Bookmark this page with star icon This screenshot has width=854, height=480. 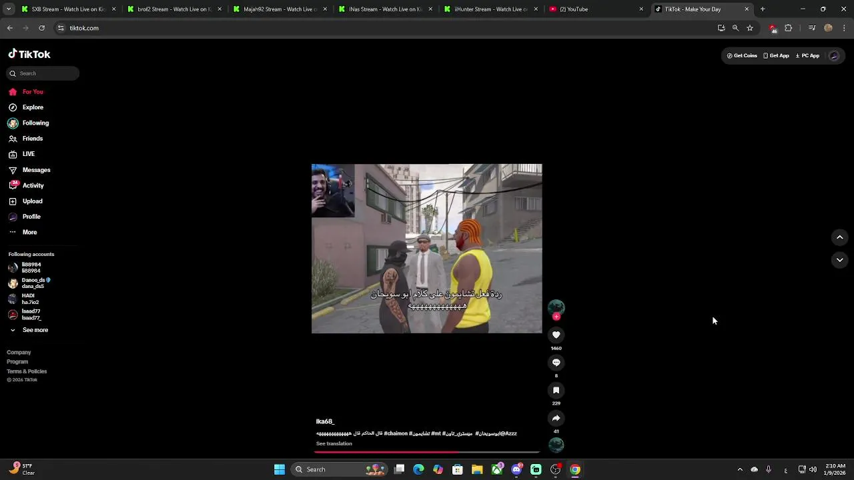750,28
